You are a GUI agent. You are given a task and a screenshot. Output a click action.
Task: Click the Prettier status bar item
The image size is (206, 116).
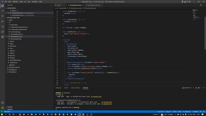point(195,112)
